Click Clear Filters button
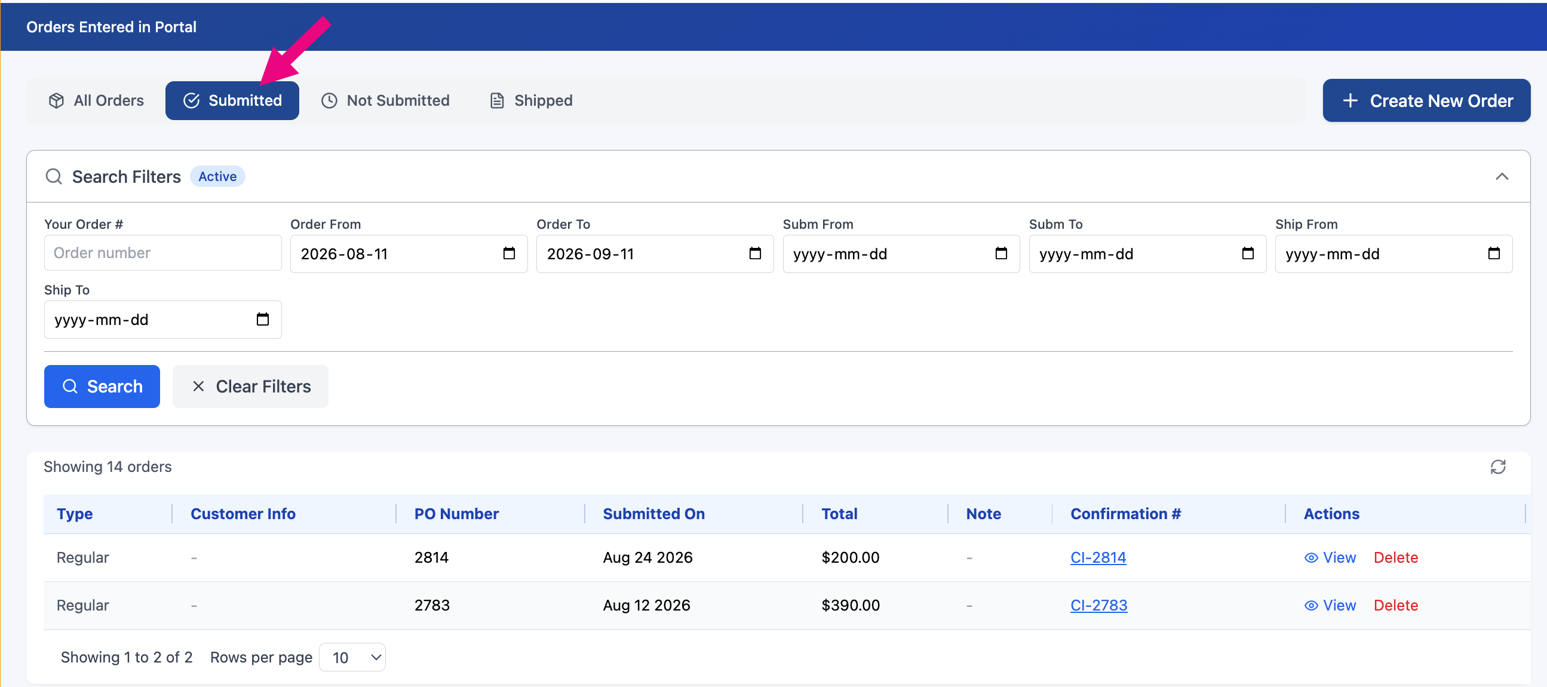Screen dimensions: 1547x687 250,386
